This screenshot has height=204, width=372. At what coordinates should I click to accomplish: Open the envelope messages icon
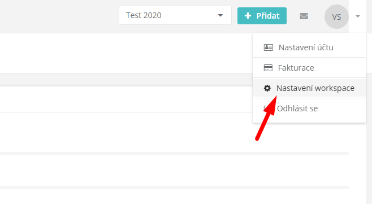click(304, 16)
